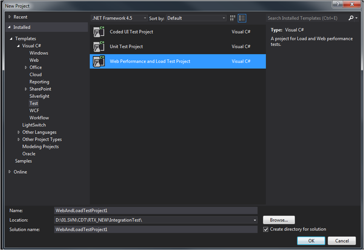Select the WCF template category
This screenshot has width=364, height=250.
pyautogui.click(x=34, y=111)
